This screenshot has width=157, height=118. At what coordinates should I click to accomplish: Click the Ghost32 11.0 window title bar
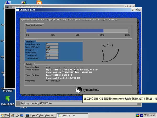tap(73, 10)
